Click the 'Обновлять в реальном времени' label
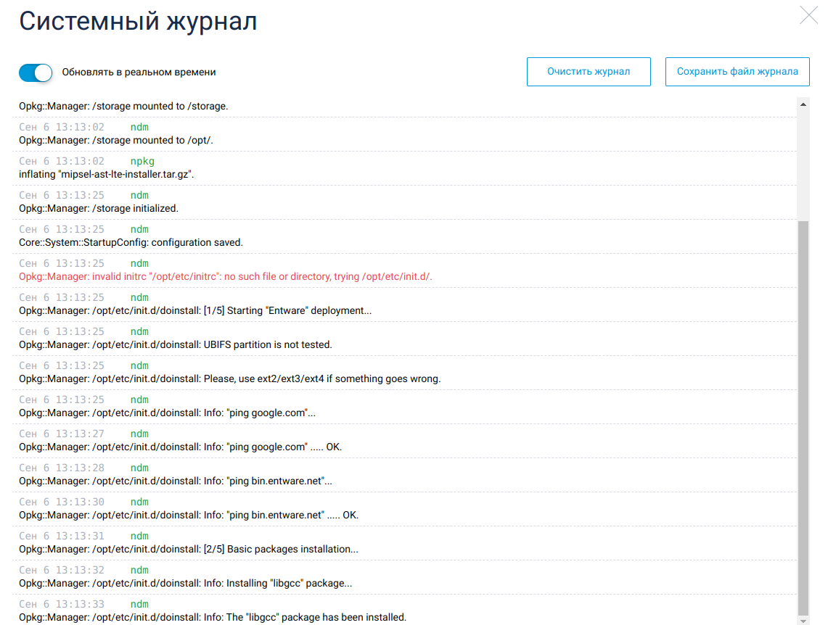Screen dimensions: 828x625 pos(139,73)
